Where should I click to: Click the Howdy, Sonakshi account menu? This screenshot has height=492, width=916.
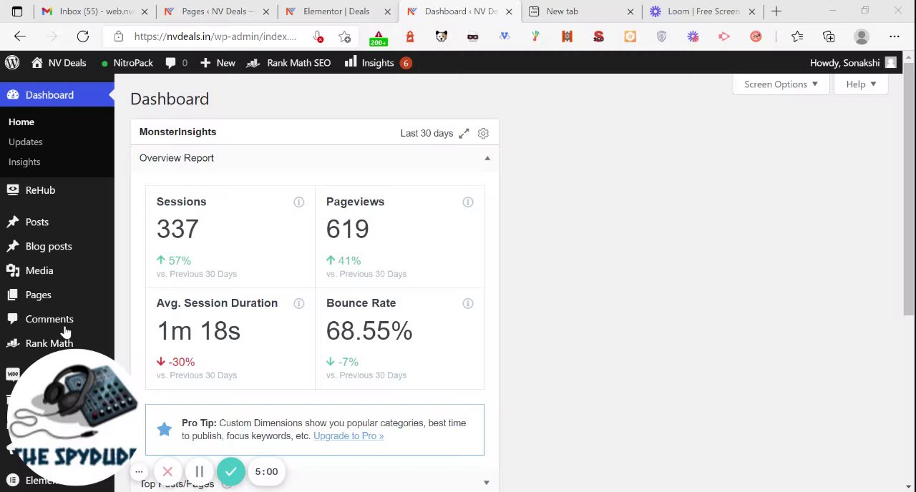(853, 63)
